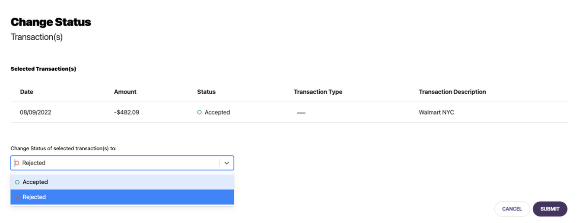Viewport: 579px width, 223px height.
Task: Choose Rejected from the dropdown list
Action: [x=122, y=197]
